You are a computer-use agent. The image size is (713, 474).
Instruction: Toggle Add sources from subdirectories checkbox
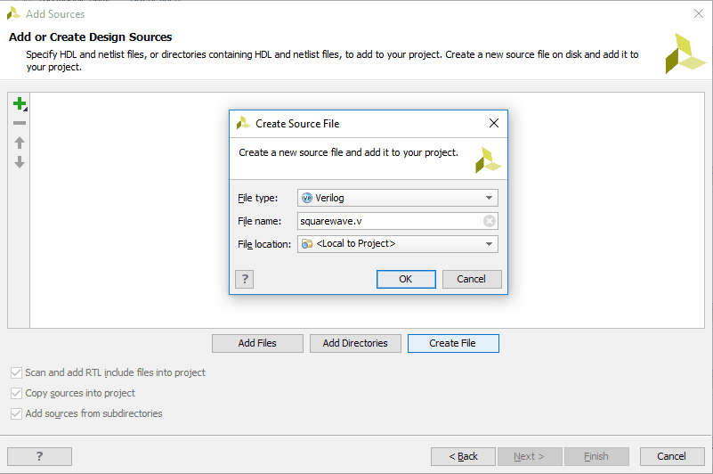16,413
